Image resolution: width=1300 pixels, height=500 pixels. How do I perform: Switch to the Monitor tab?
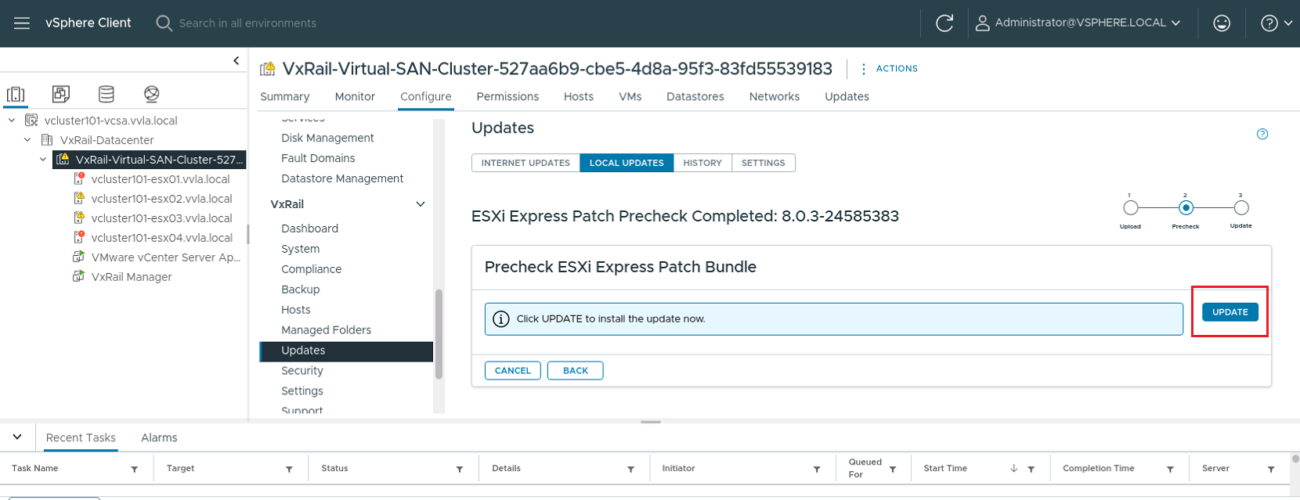[355, 97]
